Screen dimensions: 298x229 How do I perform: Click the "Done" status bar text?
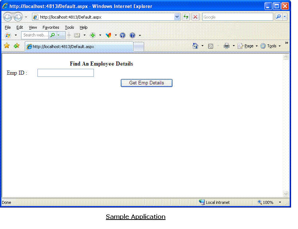(x=7, y=202)
